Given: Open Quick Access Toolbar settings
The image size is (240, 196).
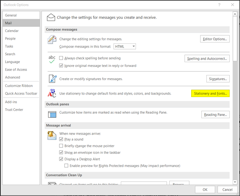Looking at the screenshot, I should click(x=21, y=93).
